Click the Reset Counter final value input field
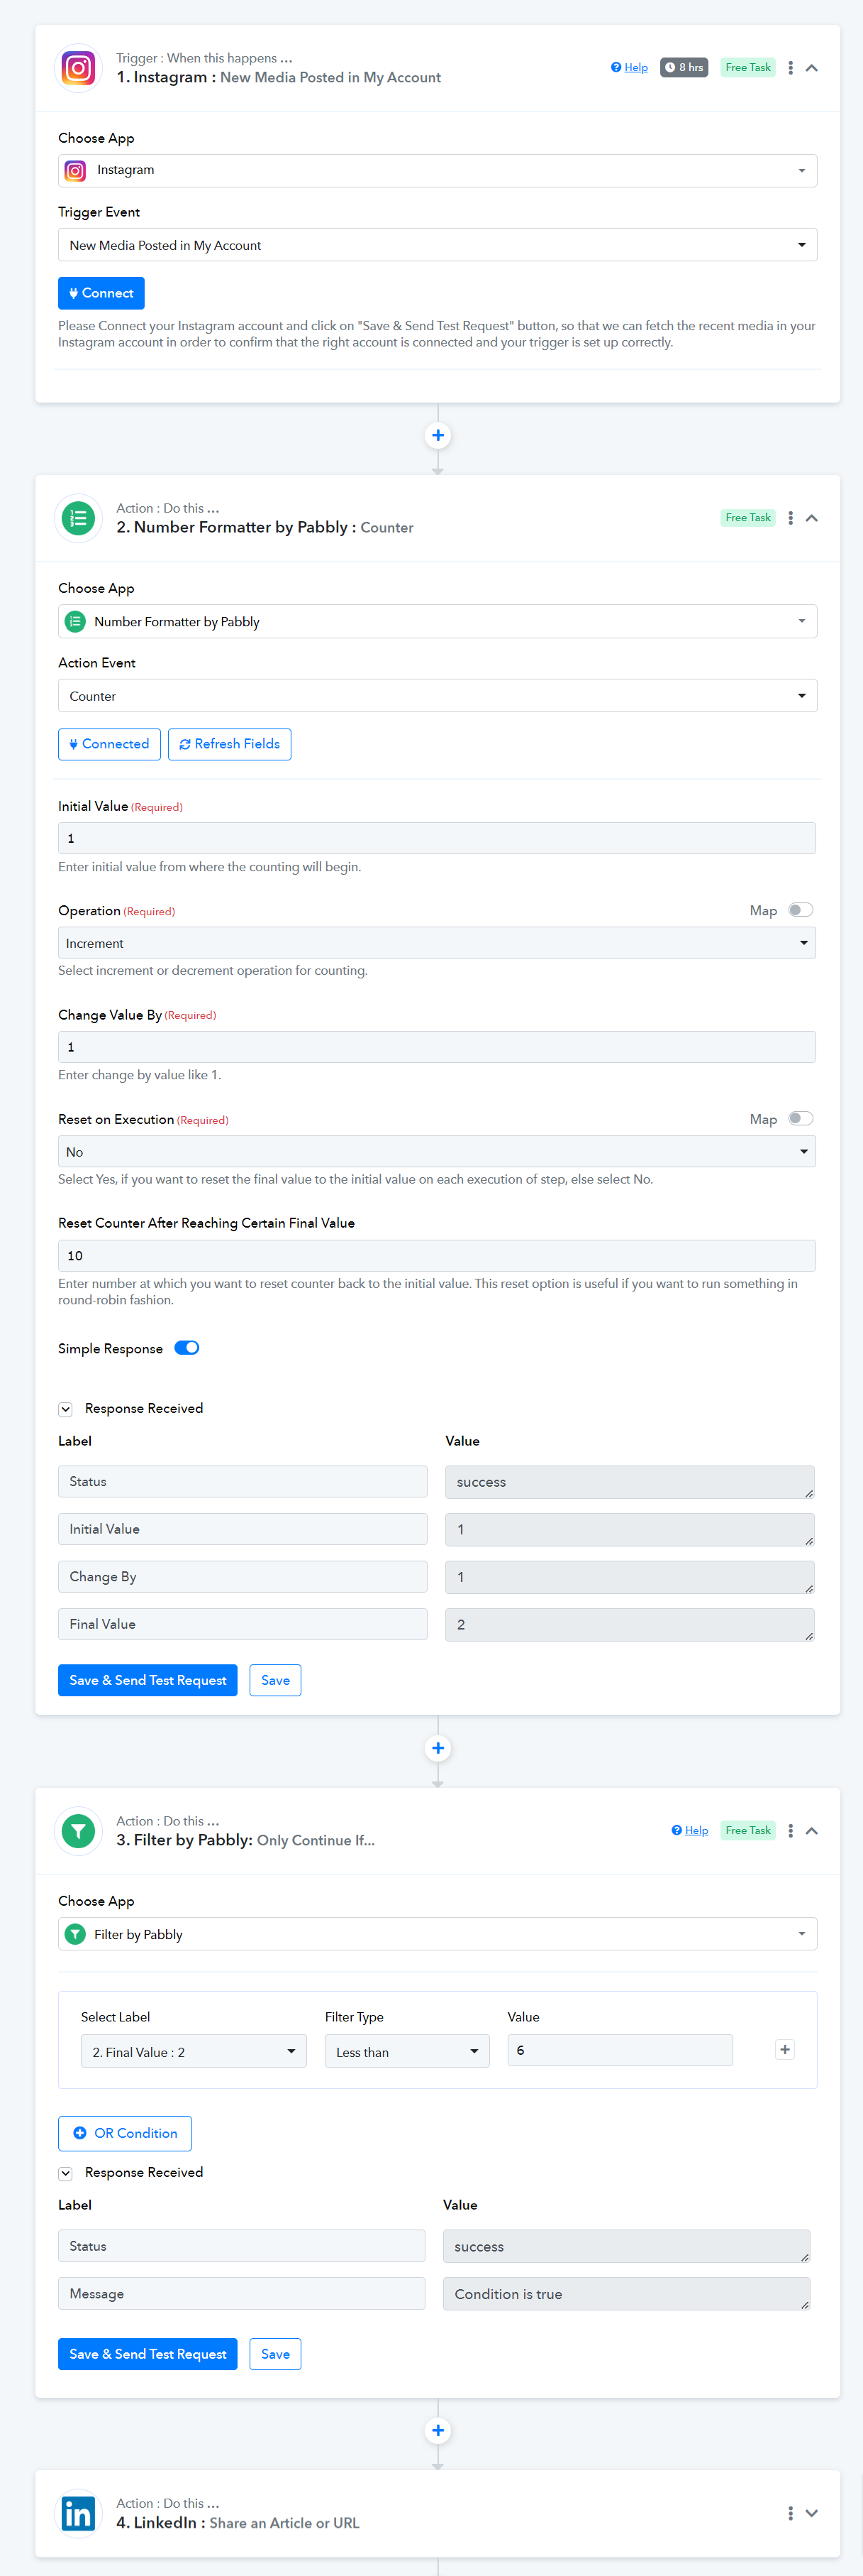This screenshot has width=863, height=2576. pyautogui.click(x=437, y=1255)
